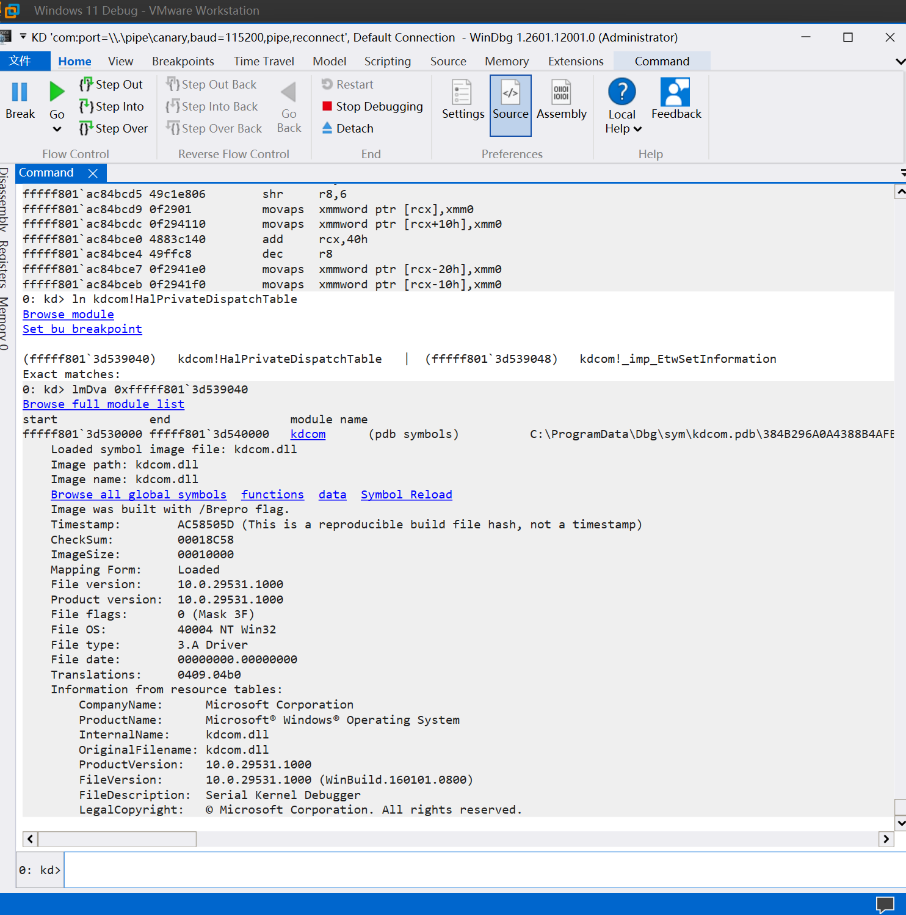Select the Command window tab label
The height and width of the screenshot is (915, 906).
[46, 173]
